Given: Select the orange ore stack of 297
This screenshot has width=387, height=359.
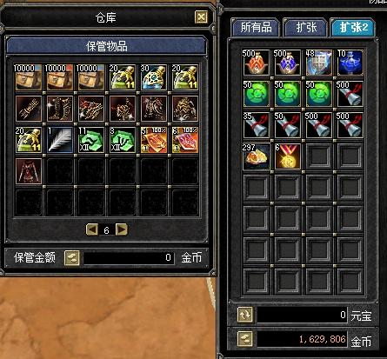Looking at the screenshot, I should (x=256, y=156).
